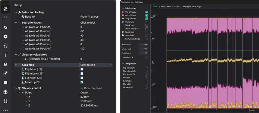Switch to the AxisE1 tab
Screen dimensions: 259x113
(162, 7)
